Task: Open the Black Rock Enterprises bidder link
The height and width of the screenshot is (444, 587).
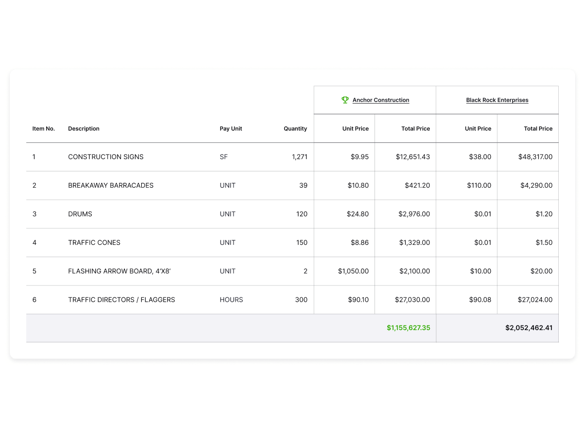Action: (497, 100)
